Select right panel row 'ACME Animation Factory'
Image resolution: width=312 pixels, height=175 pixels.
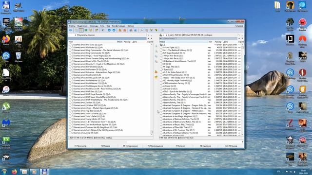[x=200, y=83]
